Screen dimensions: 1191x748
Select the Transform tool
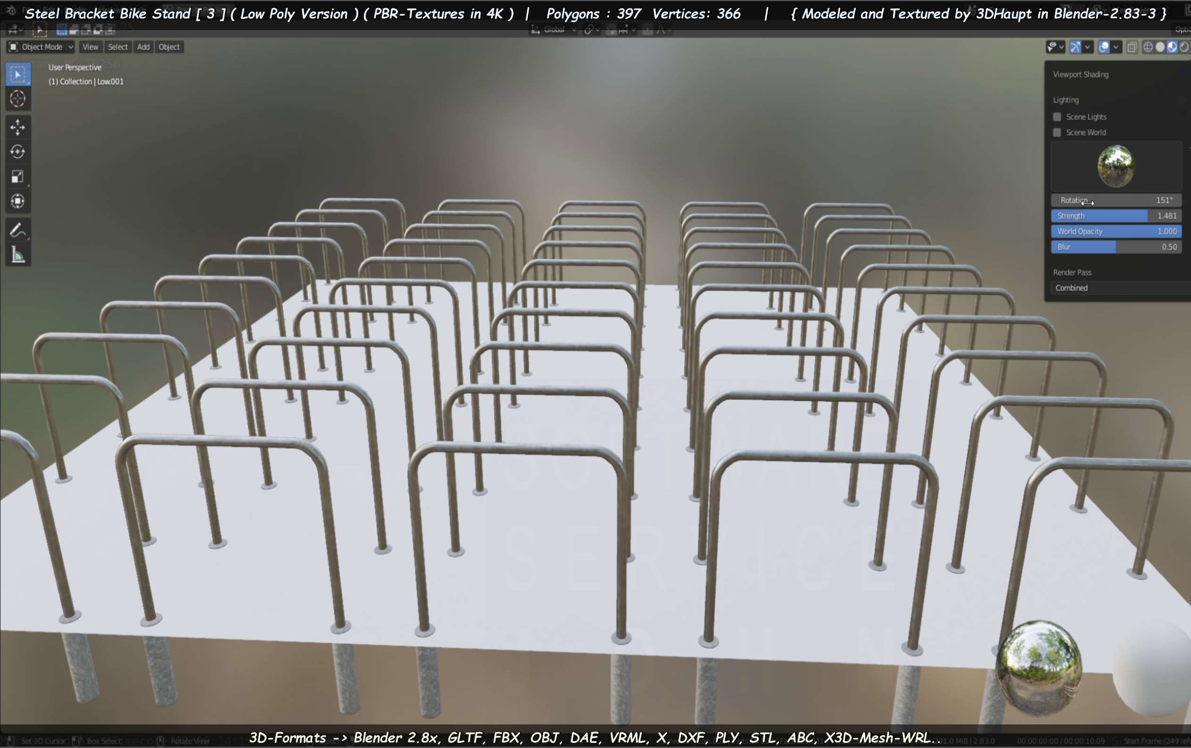[18, 201]
